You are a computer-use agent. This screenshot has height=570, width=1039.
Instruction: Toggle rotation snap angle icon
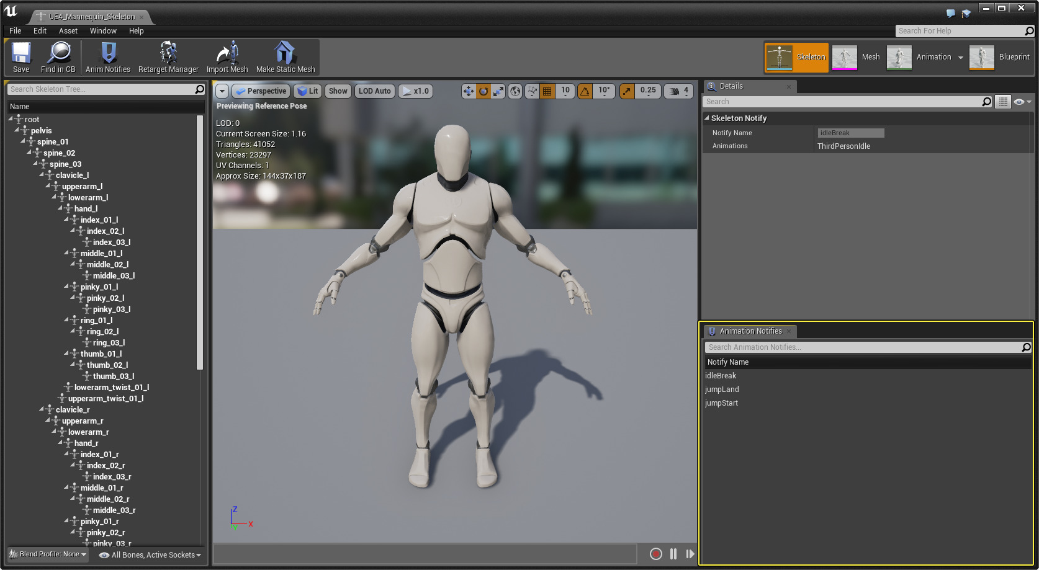(585, 91)
